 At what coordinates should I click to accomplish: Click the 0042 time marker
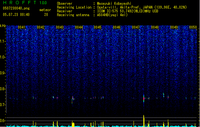41,27
